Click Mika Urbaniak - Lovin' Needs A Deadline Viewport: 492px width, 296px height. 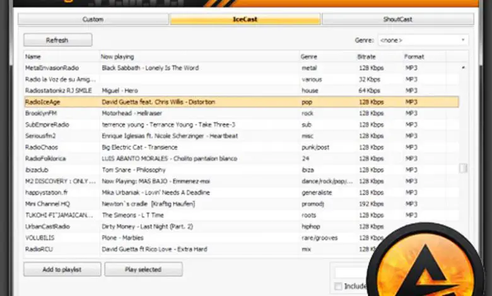click(x=156, y=192)
